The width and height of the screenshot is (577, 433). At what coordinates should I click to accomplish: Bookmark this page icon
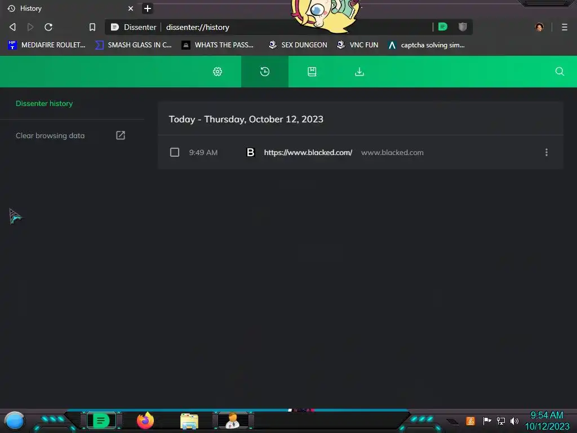92,27
